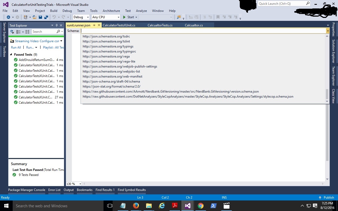Screen dimensions: 338x211
Task: Open the Architecture menu
Action: [111, 11]
